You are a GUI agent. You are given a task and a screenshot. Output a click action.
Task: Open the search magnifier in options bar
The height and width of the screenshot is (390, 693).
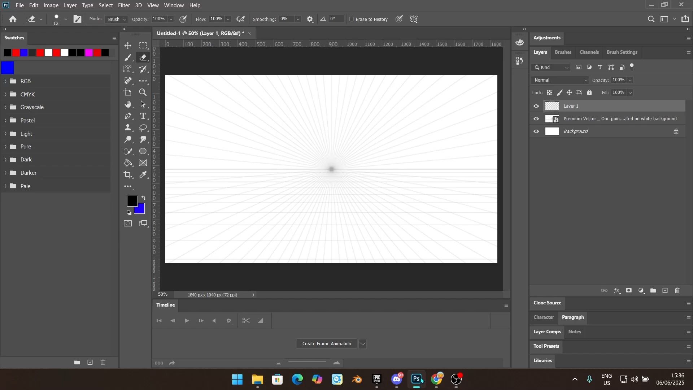point(651,19)
